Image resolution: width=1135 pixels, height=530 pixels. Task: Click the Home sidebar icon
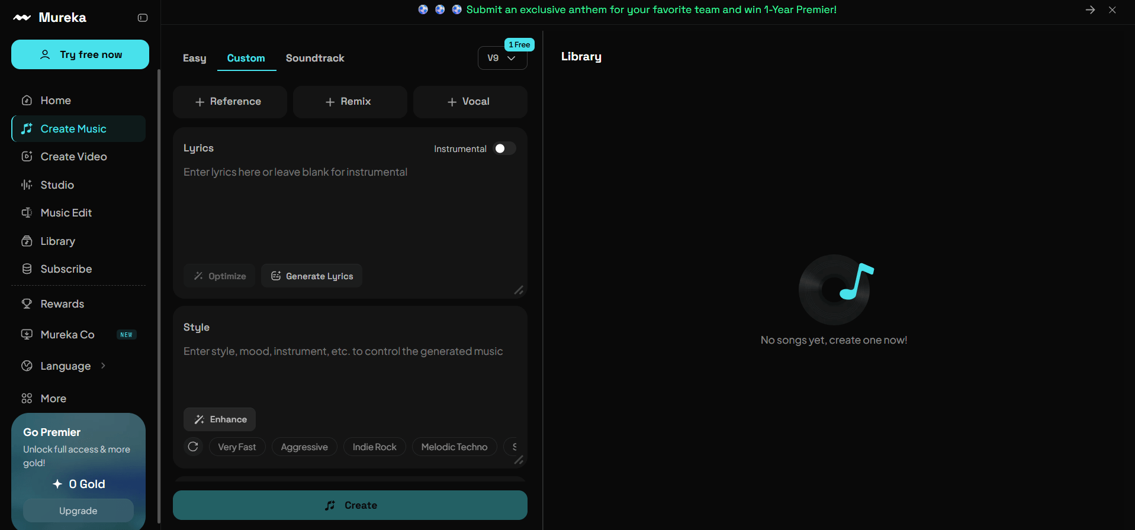(x=27, y=101)
